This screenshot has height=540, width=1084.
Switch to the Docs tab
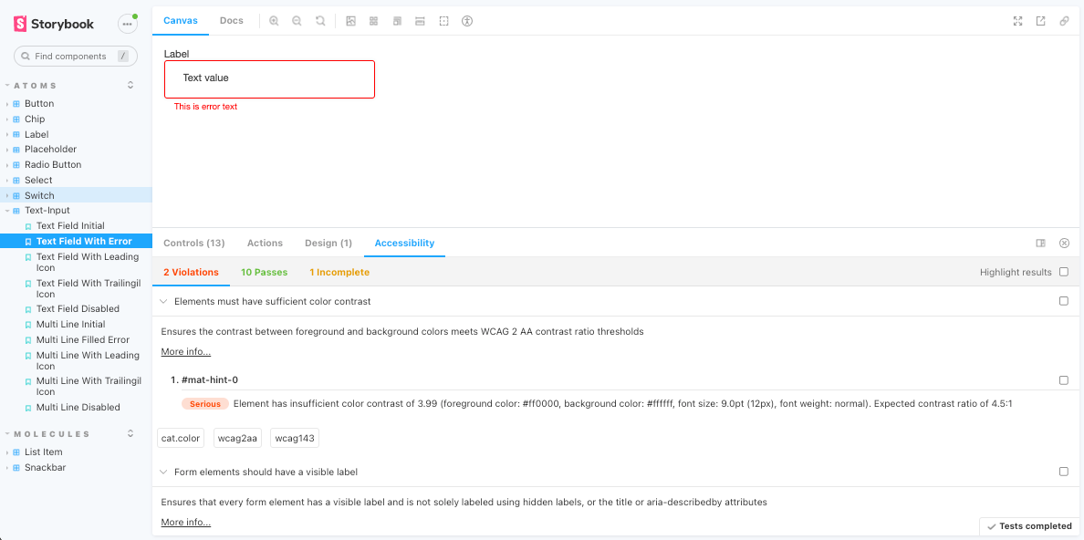[232, 21]
